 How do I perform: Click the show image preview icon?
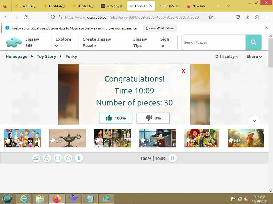coord(36,158)
